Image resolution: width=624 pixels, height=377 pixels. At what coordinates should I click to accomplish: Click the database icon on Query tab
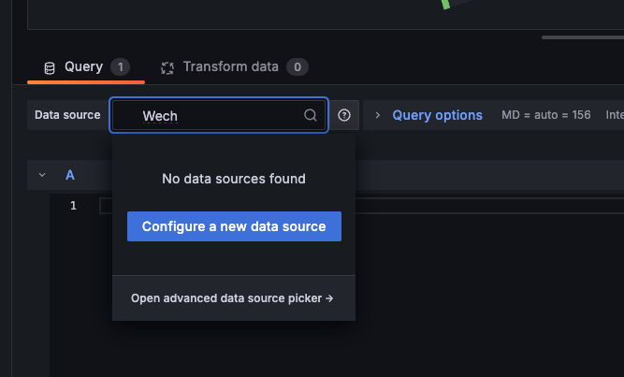click(50, 68)
